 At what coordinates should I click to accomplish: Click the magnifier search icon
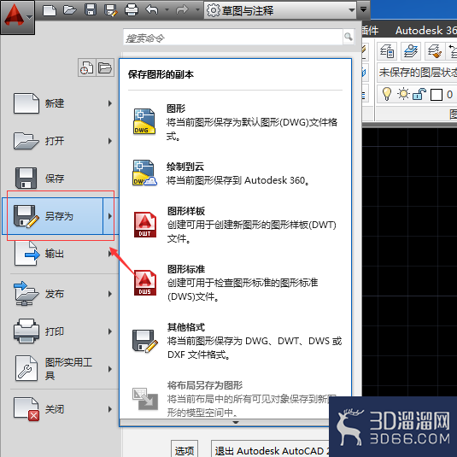tap(349, 37)
